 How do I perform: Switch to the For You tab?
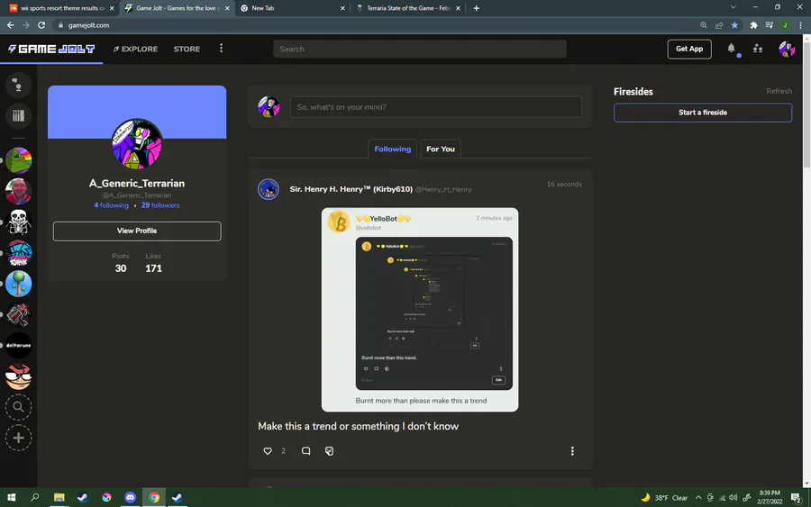click(440, 149)
